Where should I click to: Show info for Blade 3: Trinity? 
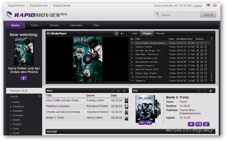tap(206, 124)
